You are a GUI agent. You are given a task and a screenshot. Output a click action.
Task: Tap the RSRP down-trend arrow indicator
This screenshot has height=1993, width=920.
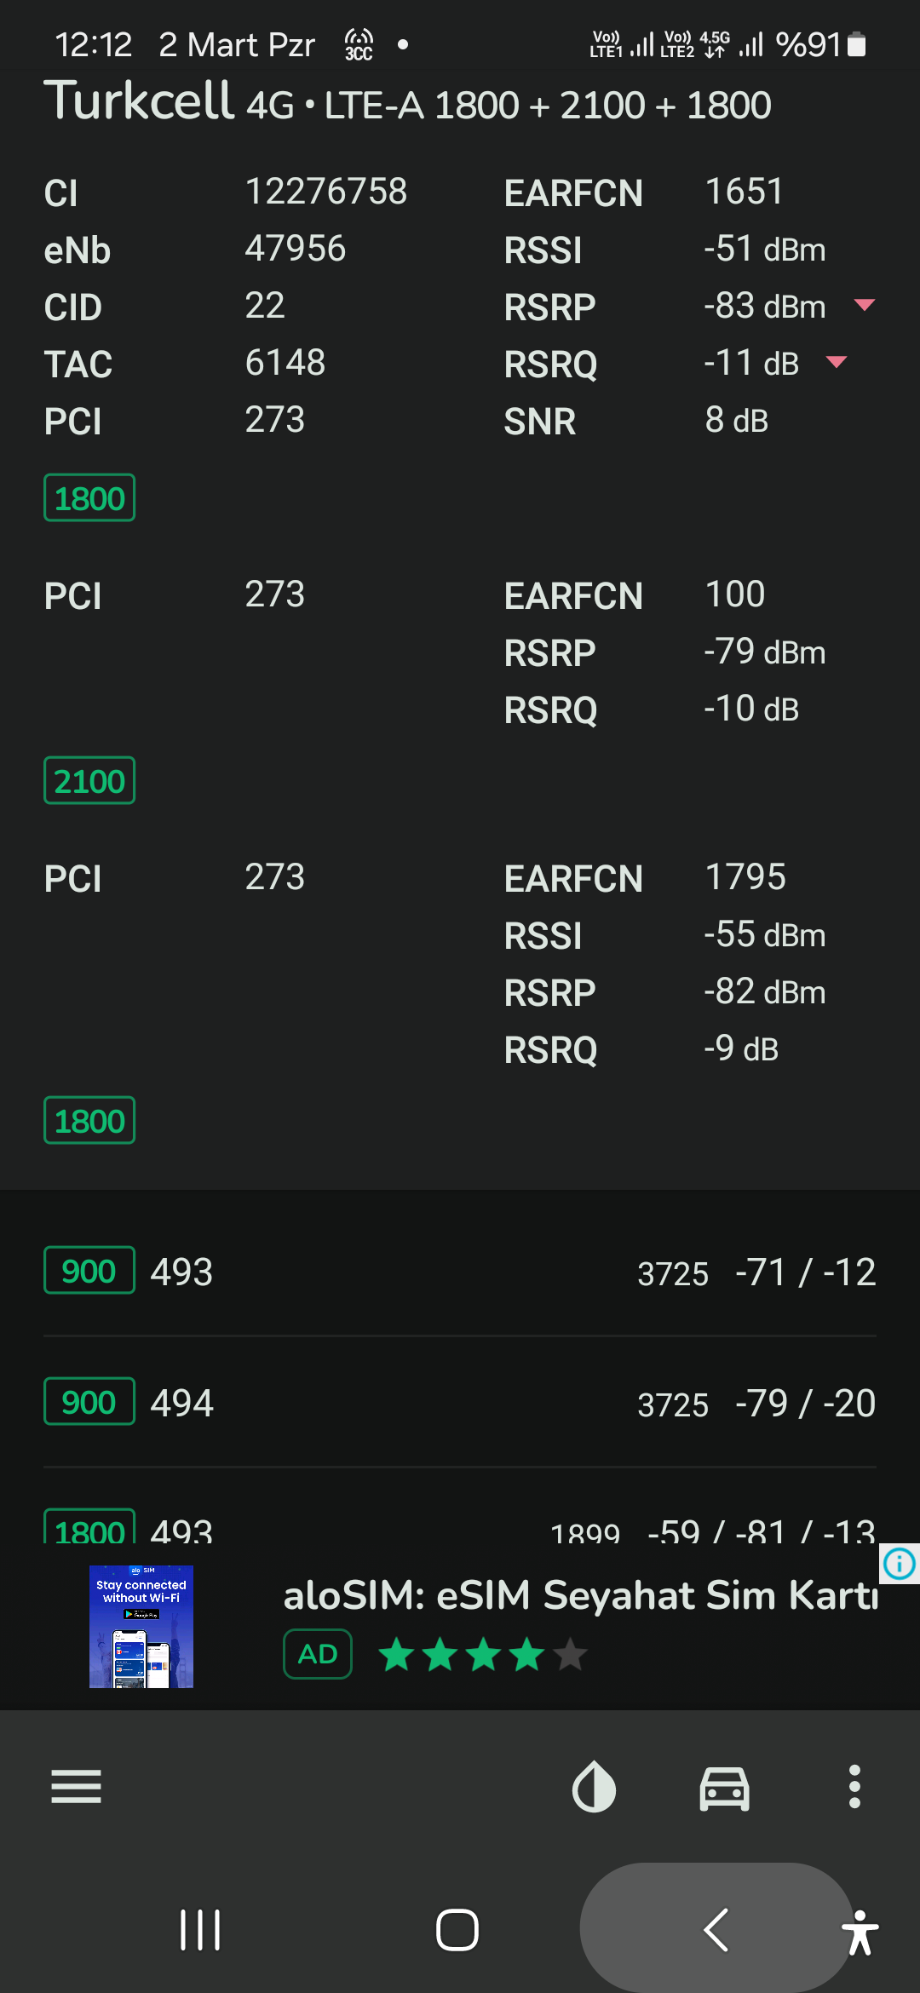point(865,305)
